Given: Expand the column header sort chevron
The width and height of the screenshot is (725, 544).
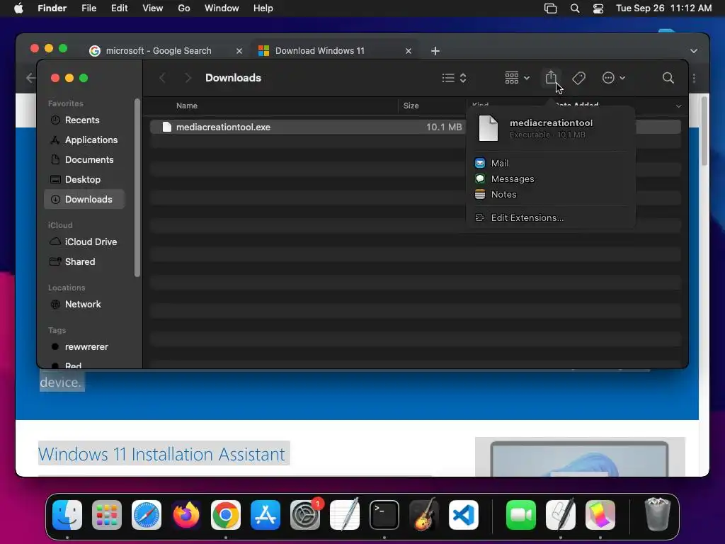Looking at the screenshot, I should tap(678, 106).
